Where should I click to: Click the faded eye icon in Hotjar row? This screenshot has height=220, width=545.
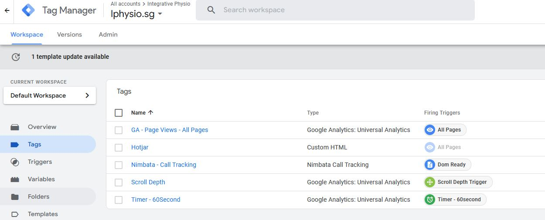pyautogui.click(x=430, y=147)
